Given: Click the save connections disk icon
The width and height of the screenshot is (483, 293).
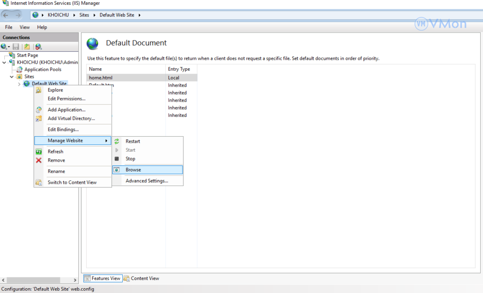Looking at the screenshot, I should point(16,47).
